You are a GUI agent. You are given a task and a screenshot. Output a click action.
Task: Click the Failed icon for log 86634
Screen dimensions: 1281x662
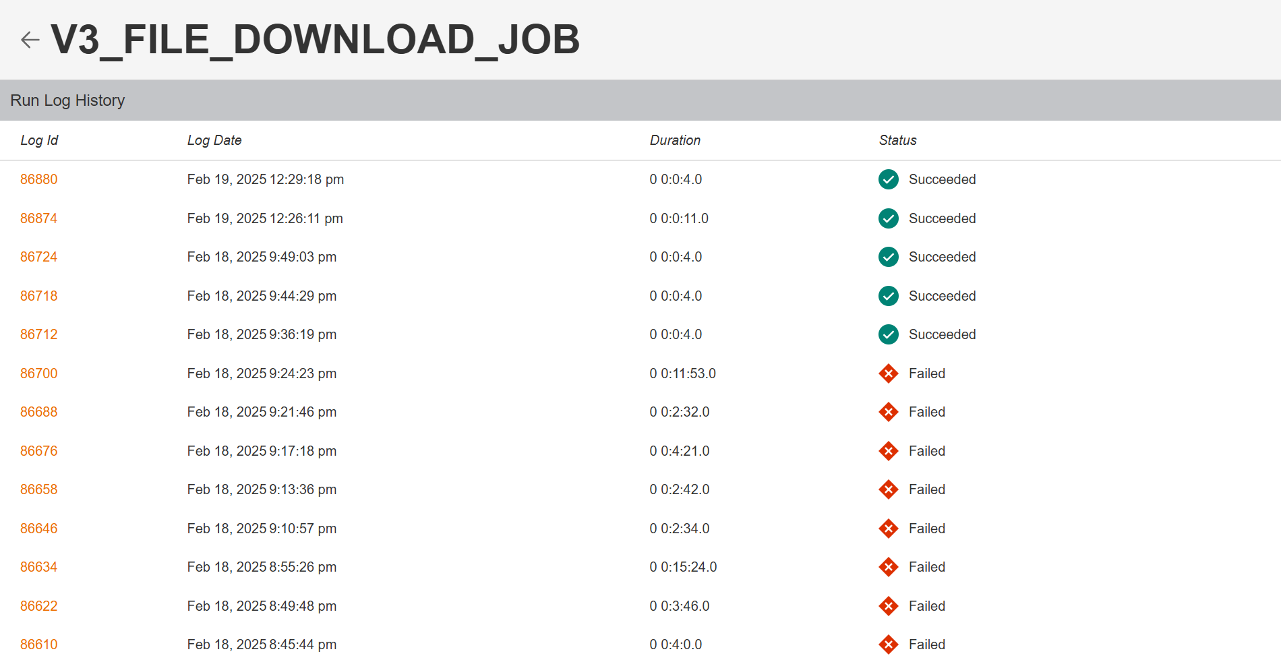click(888, 567)
